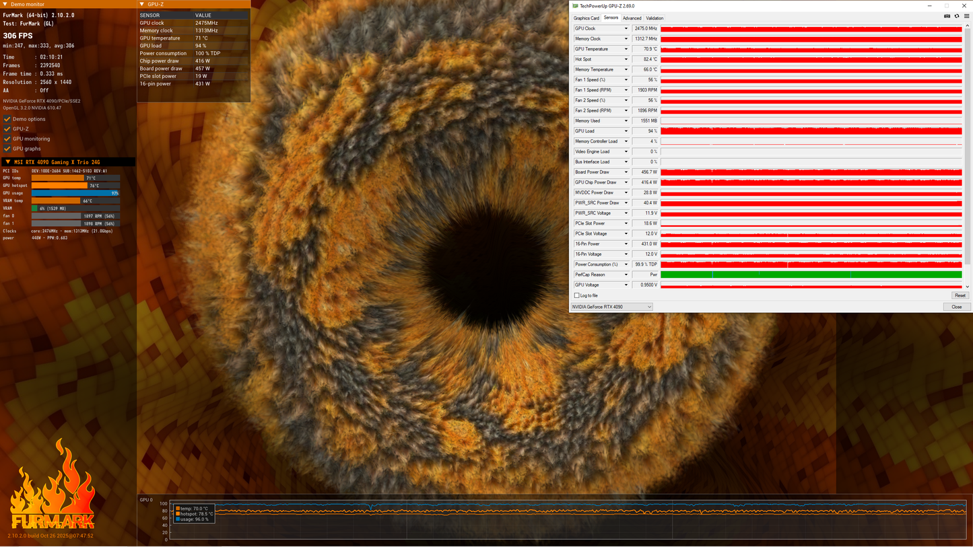
Task: Open the Board Power Draw dropdown
Action: pos(626,172)
